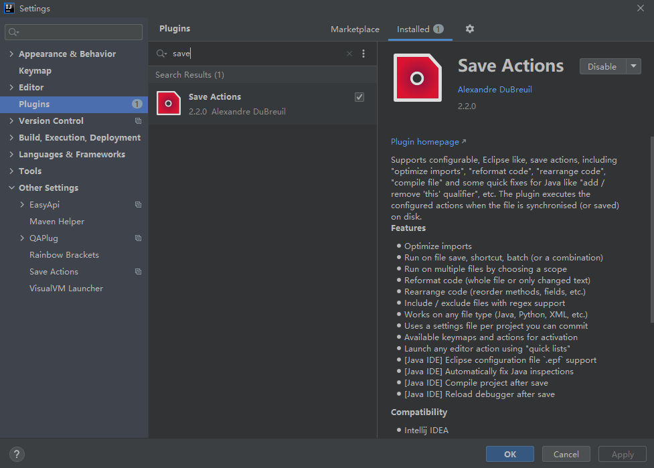
Task: Click the Save Actions title heading
Action: [511, 66]
